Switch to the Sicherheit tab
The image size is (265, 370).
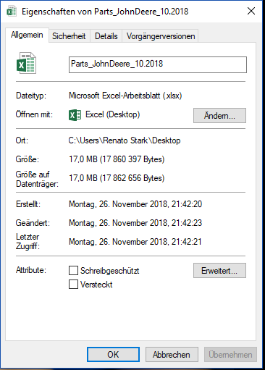[x=69, y=36]
